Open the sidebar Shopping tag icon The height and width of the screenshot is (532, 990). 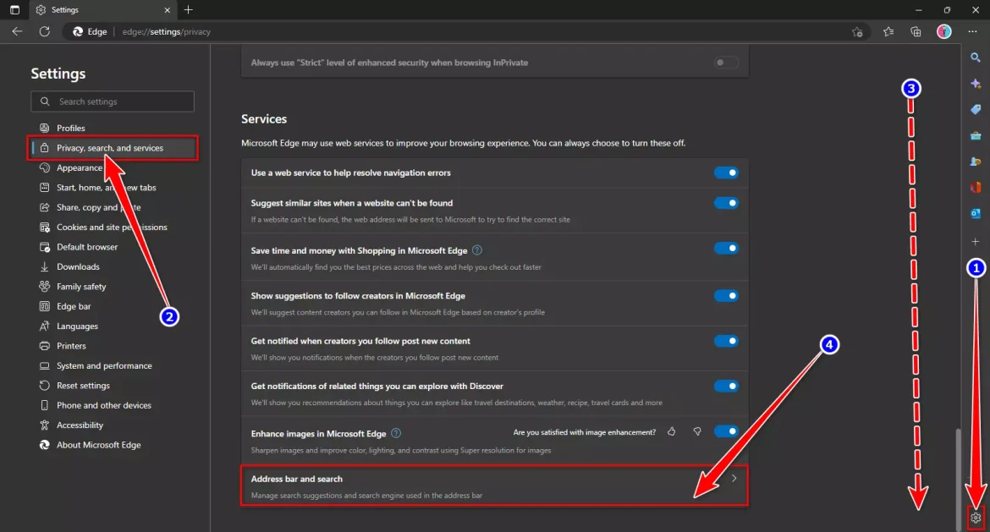click(x=976, y=109)
